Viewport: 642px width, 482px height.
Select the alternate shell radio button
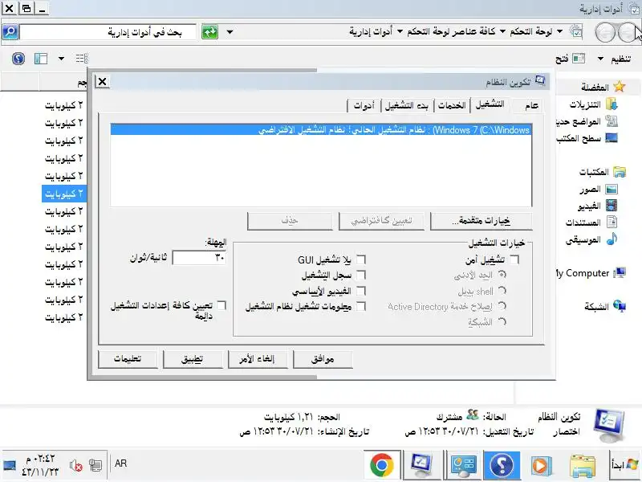(502, 291)
